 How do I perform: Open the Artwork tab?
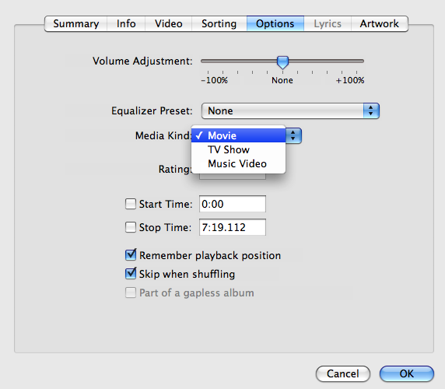coord(379,23)
